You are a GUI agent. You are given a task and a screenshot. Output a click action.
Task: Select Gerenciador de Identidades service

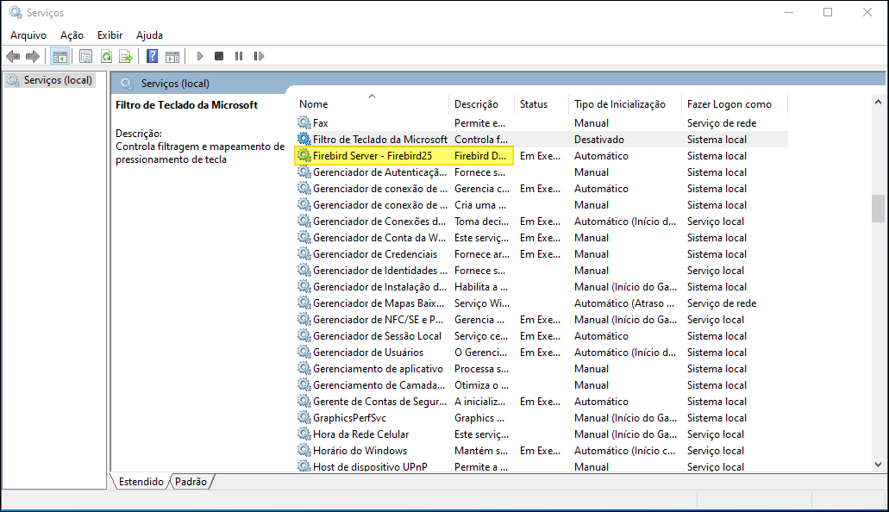coord(542,271)
